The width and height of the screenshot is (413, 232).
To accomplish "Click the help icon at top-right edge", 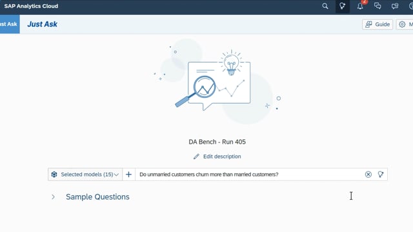I will coord(411,6).
